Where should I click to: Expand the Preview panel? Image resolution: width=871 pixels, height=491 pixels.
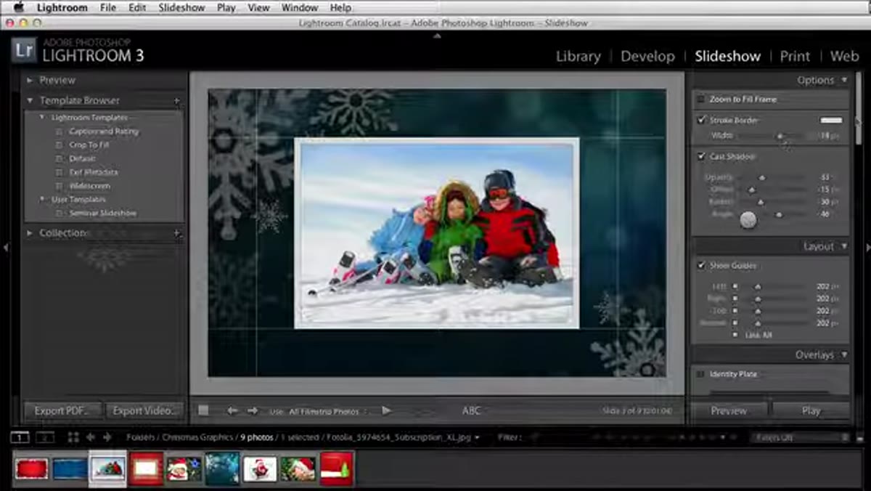[x=30, y=80]
